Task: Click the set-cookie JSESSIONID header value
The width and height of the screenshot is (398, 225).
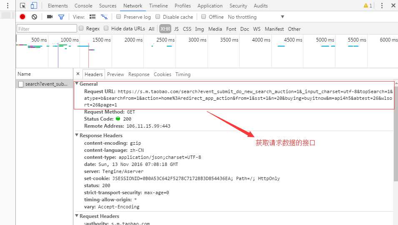Action: pyautogui.click(x=196, y=178)
